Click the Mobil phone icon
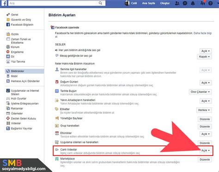The width and height of the screenshot is (219, 172). 8,76
